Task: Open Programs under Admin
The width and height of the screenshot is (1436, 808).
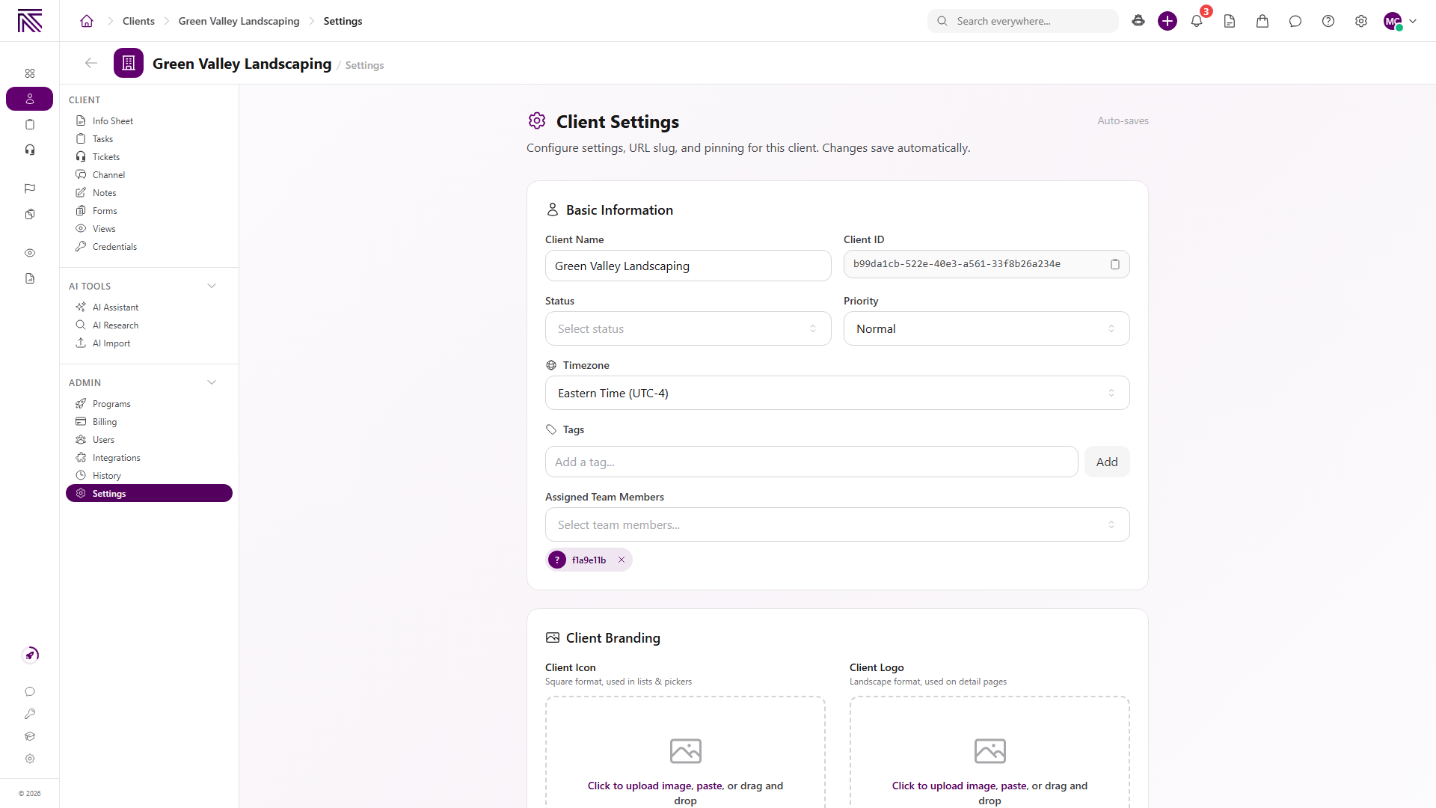Action: point(150,403)
